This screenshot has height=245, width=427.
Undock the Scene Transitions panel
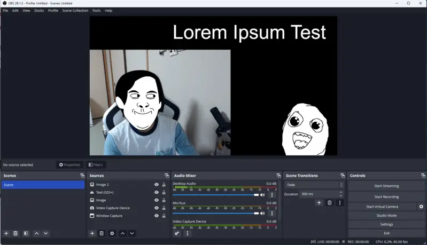pyautogui.click(x=343, y=176)
